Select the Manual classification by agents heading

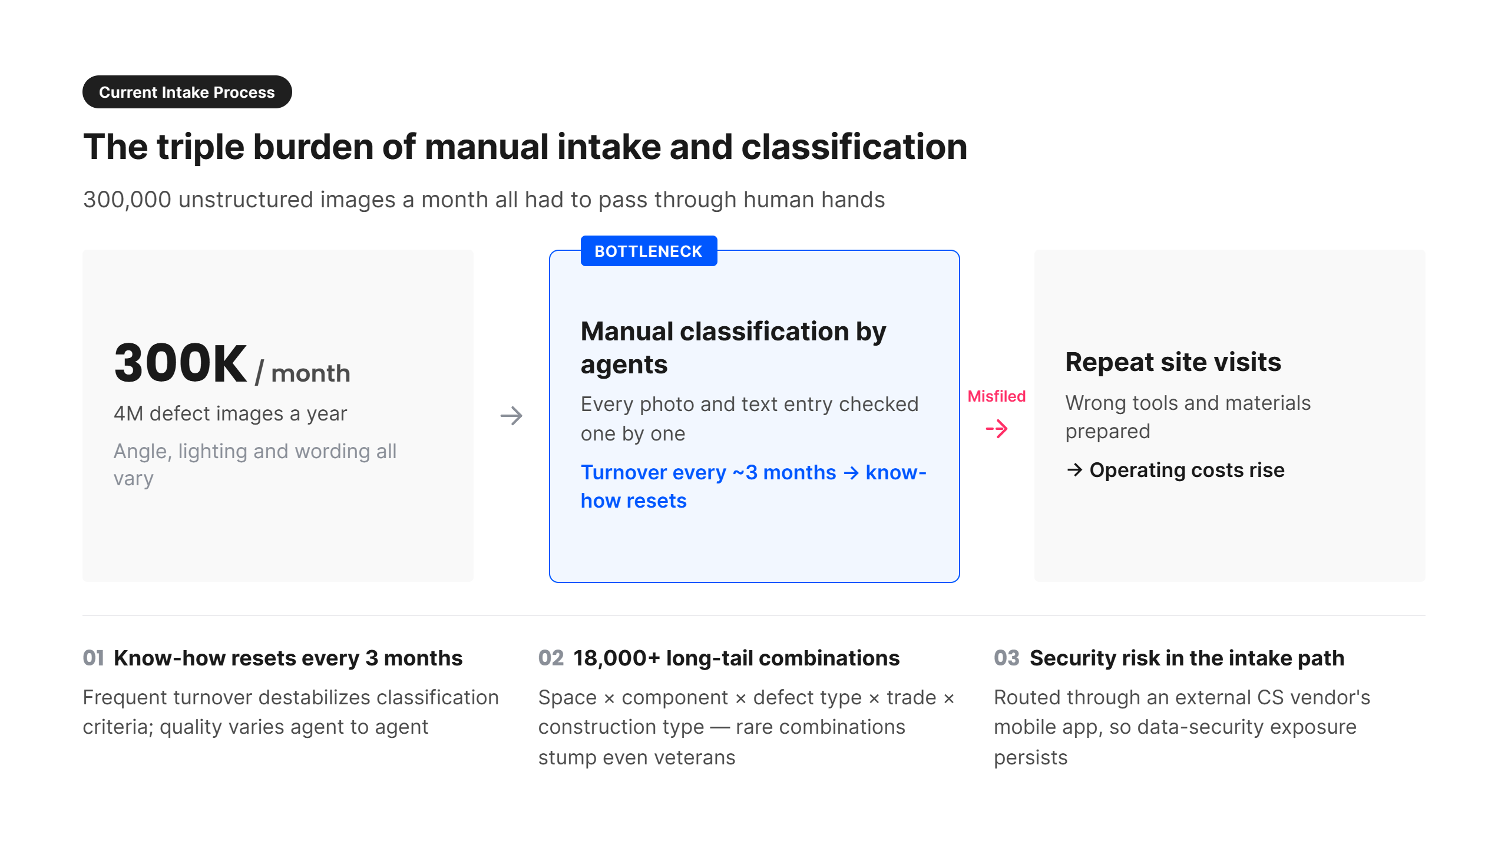(733, 347)
